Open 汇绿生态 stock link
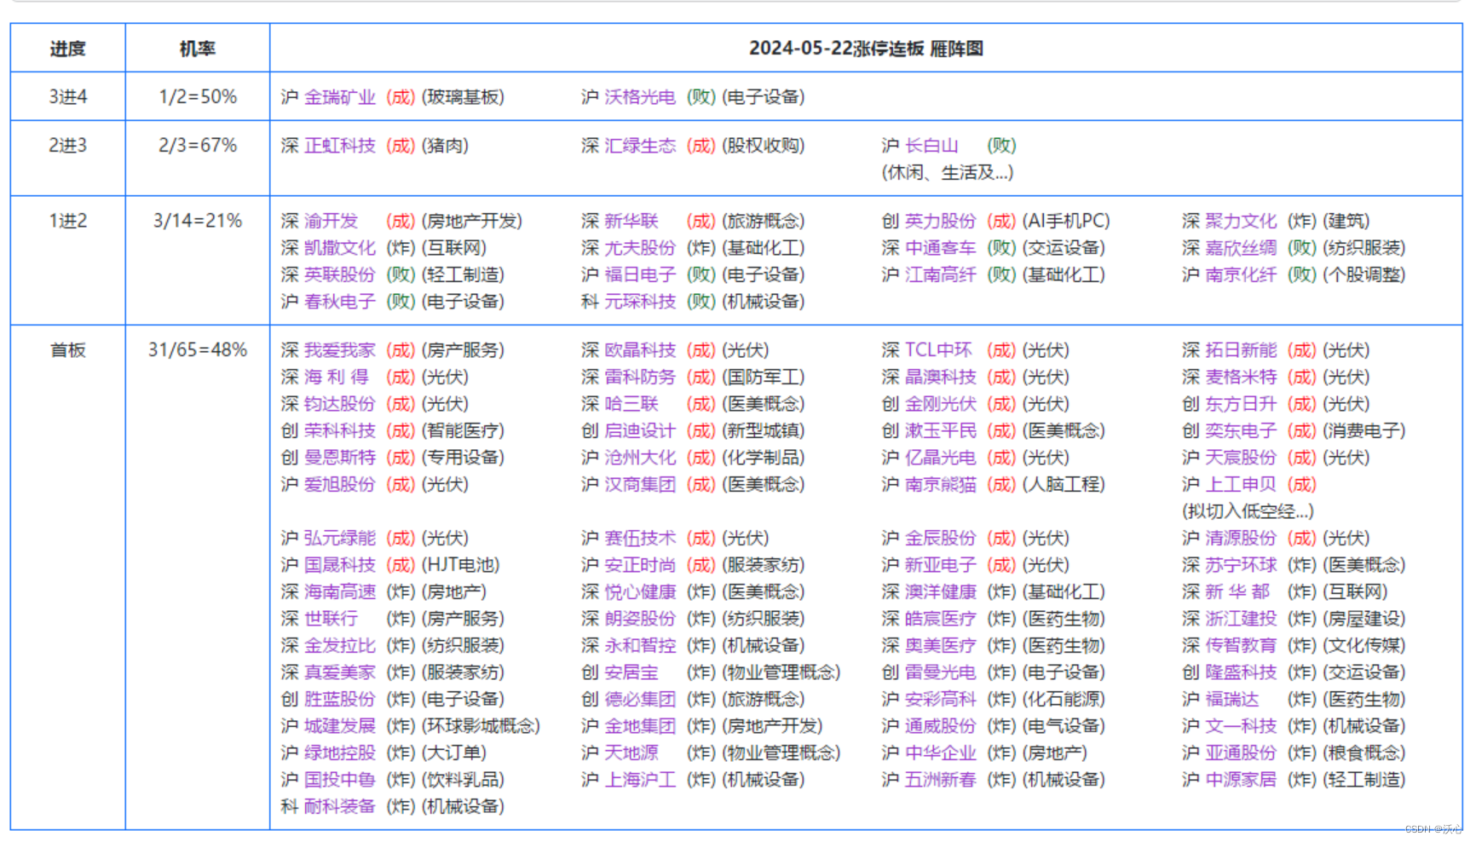Screen dimensions: 1476x842 pos(640,146)
